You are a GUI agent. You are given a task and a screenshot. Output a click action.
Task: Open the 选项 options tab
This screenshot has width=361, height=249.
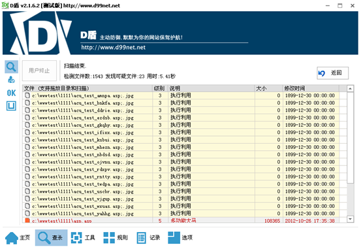pyautogui.click(x=180, y=238)
